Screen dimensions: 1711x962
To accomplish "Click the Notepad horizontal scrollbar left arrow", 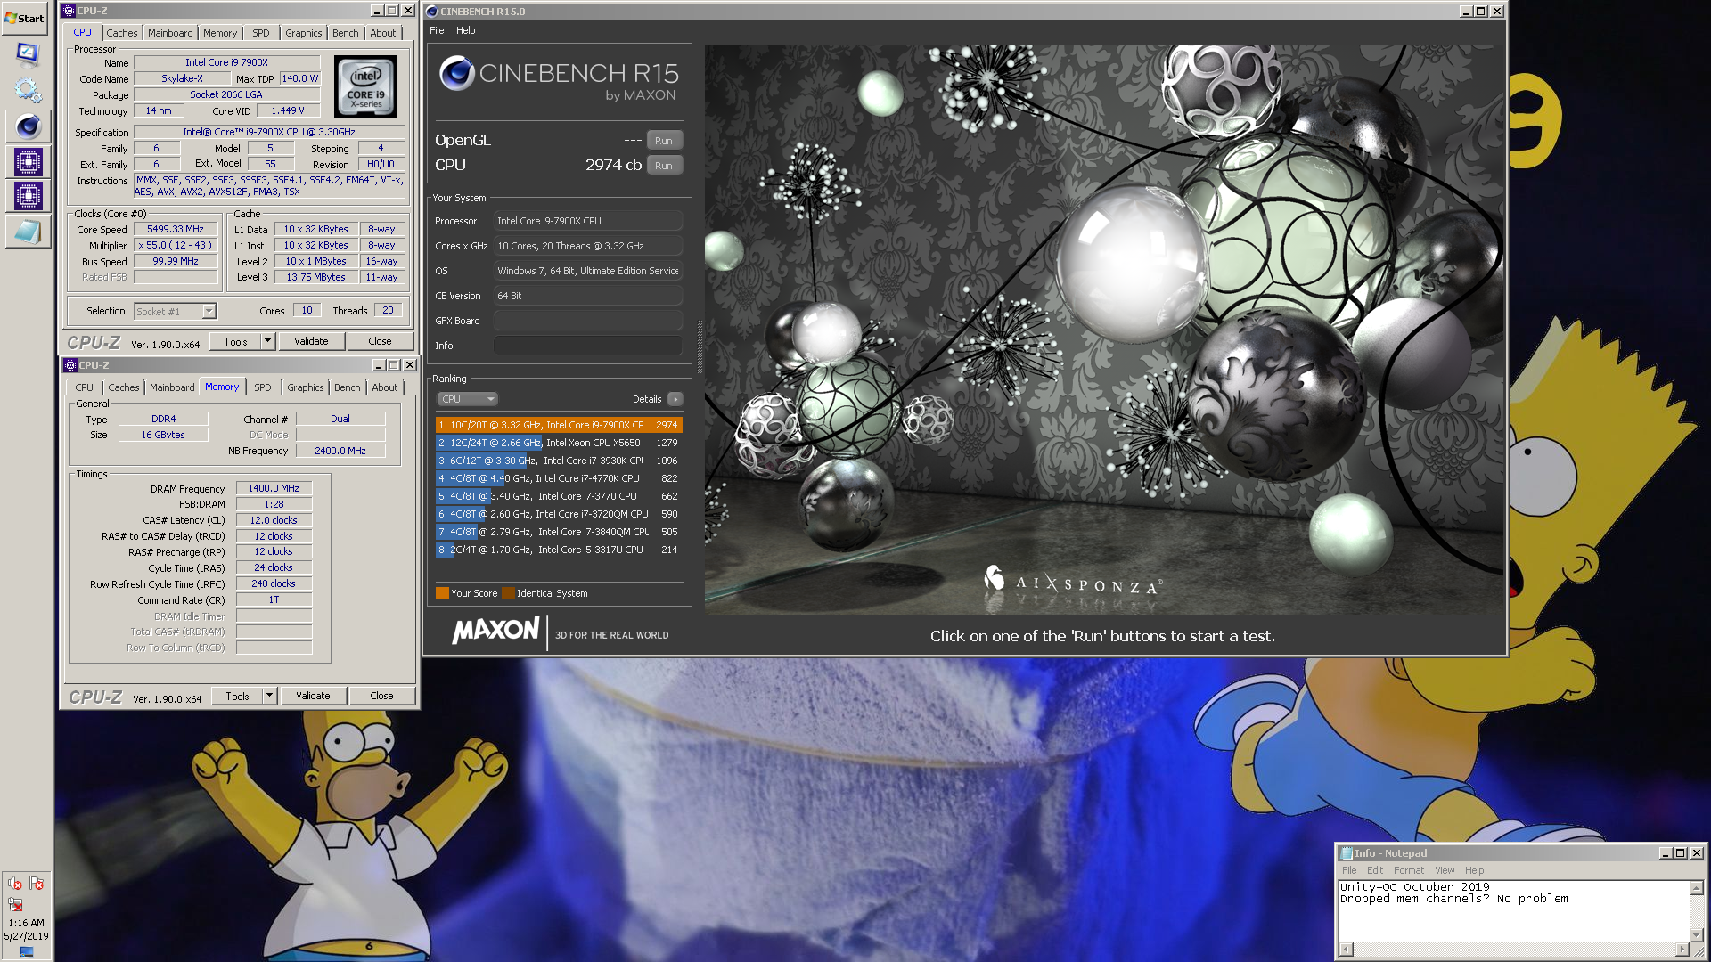I will pos(1346,950).
